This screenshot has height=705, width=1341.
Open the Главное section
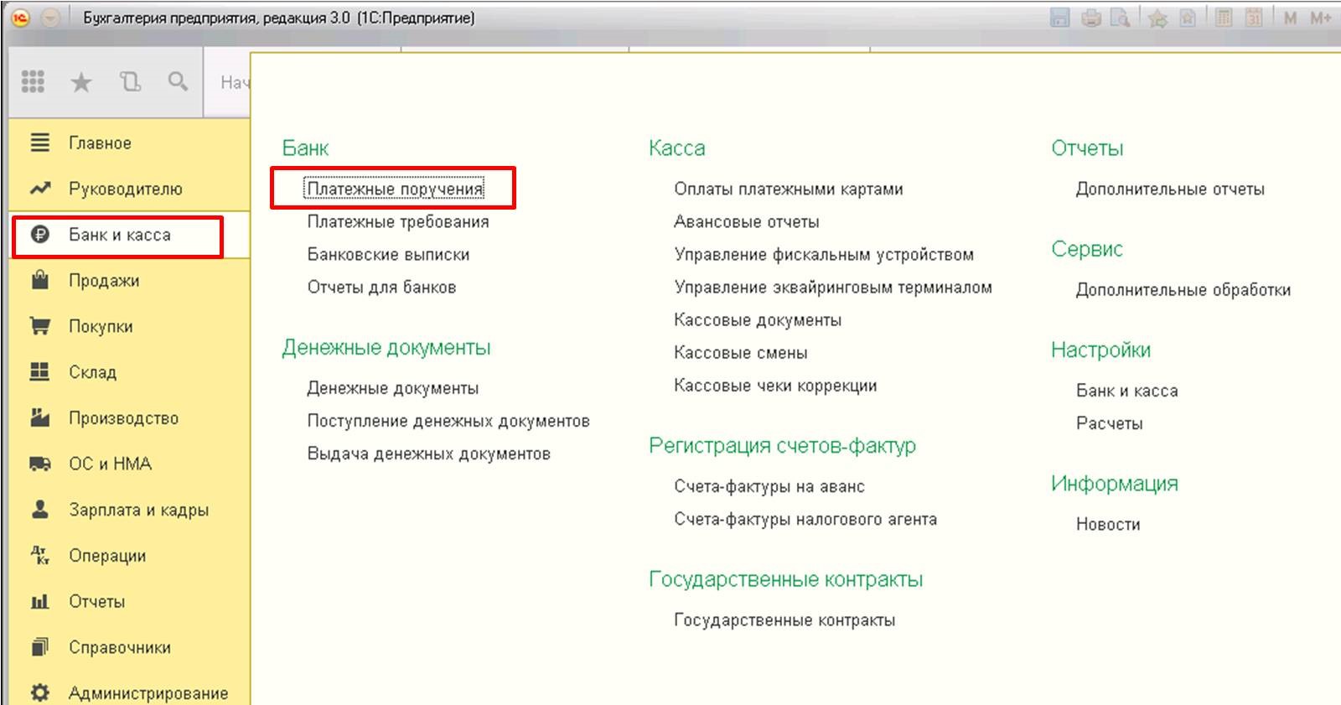coord(100,143)
